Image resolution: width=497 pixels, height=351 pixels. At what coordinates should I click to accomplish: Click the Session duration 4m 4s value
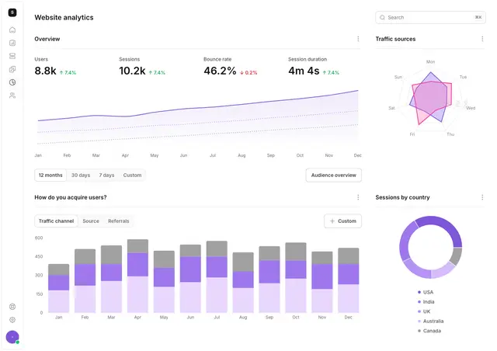click(304, 71)
